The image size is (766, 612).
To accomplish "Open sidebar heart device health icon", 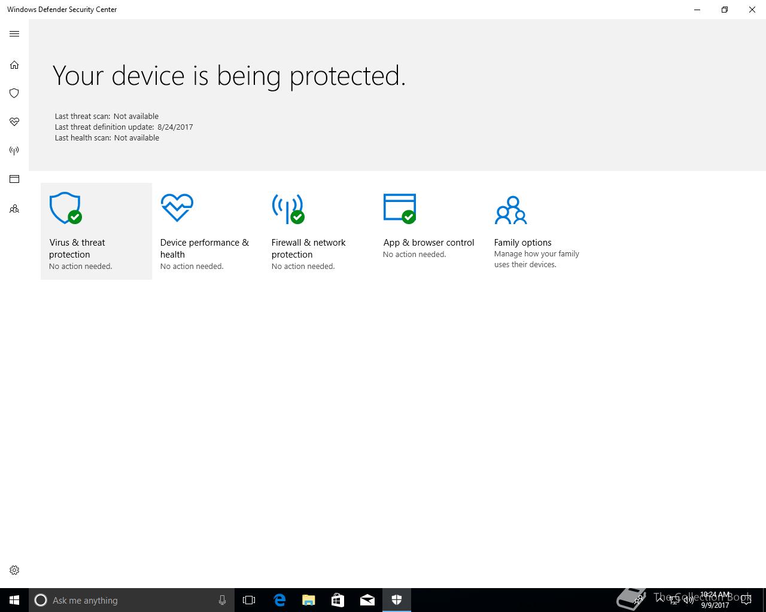I will click(x=14, y=122).
